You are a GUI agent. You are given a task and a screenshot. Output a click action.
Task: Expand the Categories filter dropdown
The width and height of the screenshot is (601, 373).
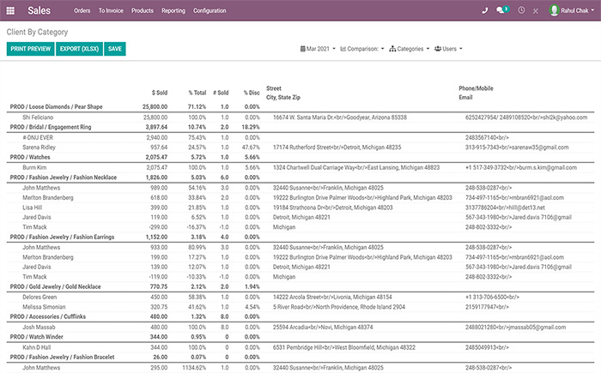pyautogui.click(x=410, y=49)
